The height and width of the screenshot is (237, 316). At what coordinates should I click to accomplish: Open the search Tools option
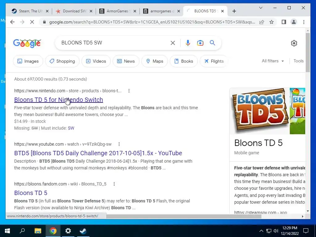coord(298,61)
